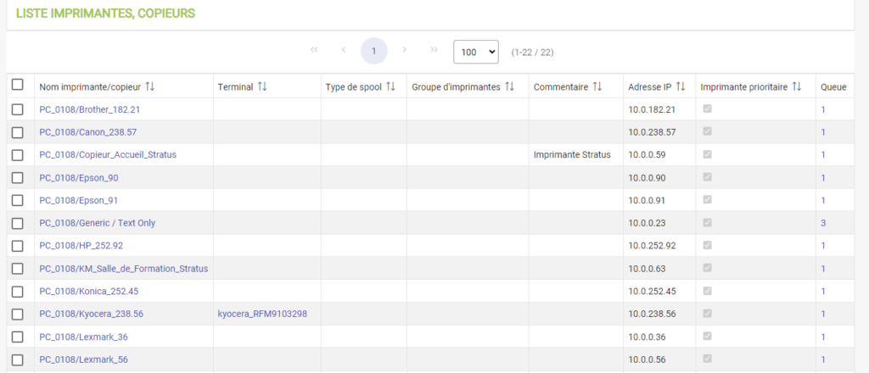Sort by Adresse IP column
Image resolution: width=869 pixels, height=373 pixels.
tap(681, 86)
